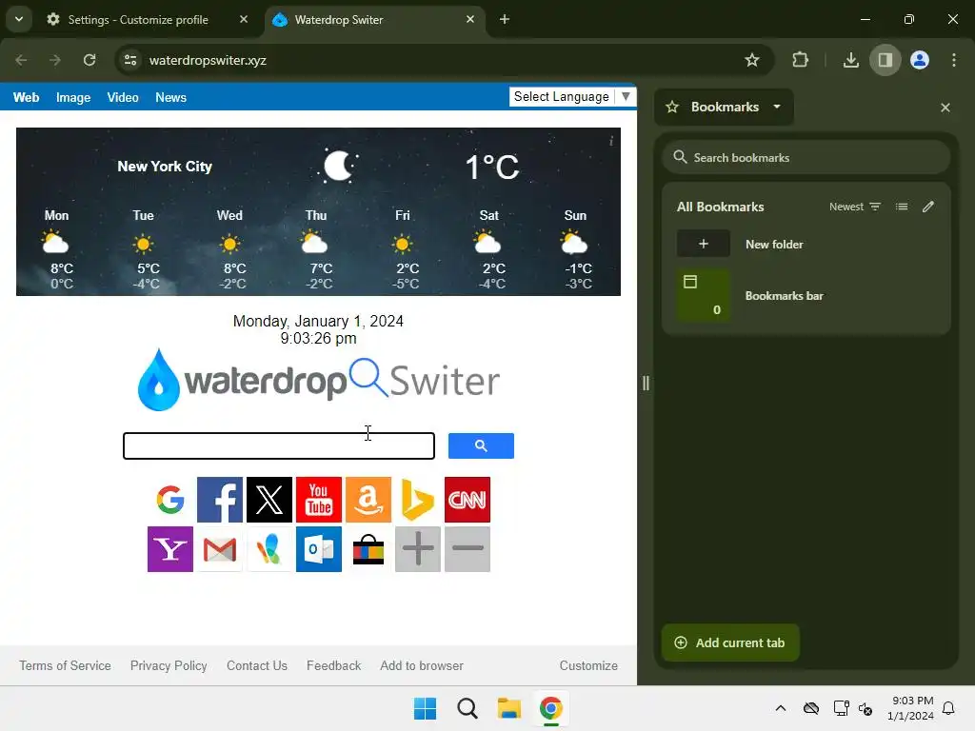975x731 pixels.
Task: Open the taskbar clock and date
Action: 911,708
